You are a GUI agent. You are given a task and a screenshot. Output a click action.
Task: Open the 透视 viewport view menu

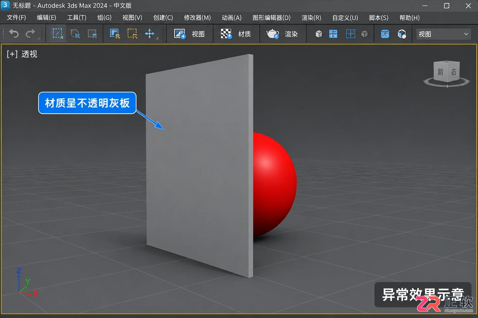[x=29, y=54]
